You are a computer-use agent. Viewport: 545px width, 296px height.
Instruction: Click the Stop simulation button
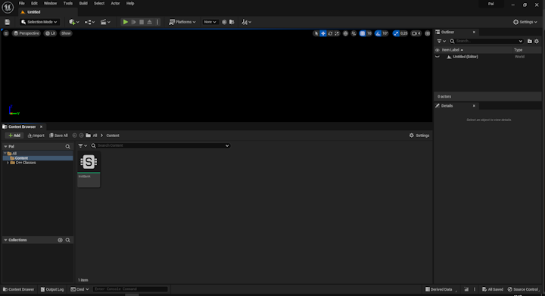142,22
